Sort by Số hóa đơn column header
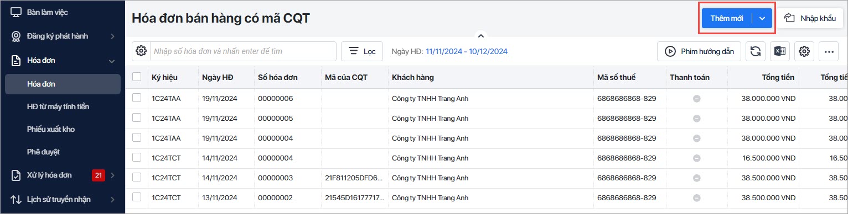848x214 pixels. [278, 77]
